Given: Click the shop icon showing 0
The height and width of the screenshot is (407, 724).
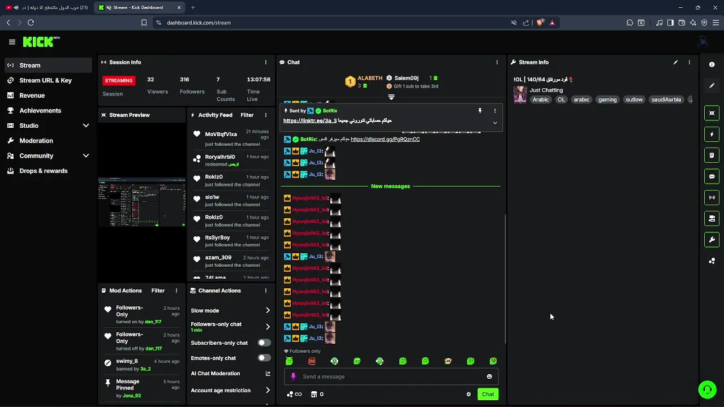Looking at the screenshot, I should click(x=317, y=394).
